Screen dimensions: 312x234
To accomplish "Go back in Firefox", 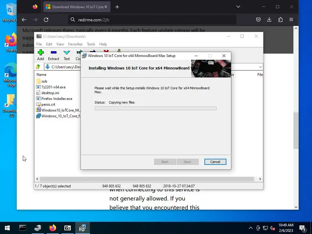I will coord(24,20).
